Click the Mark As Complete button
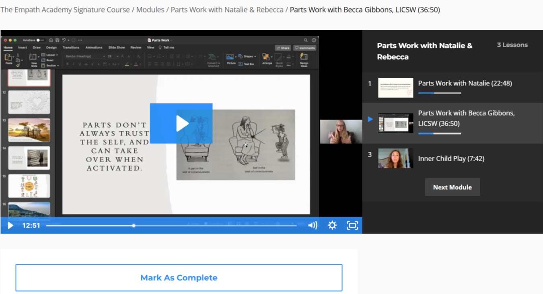Screen dimensions: 543x294 tap(179, 277)
